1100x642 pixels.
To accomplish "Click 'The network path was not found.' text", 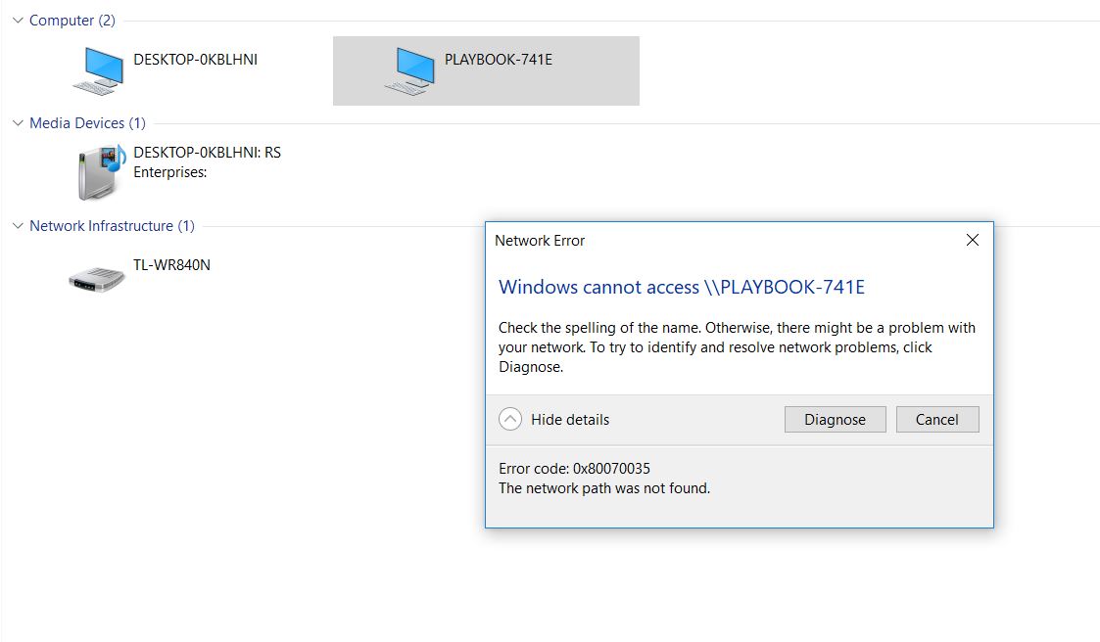I will point(604,487).
